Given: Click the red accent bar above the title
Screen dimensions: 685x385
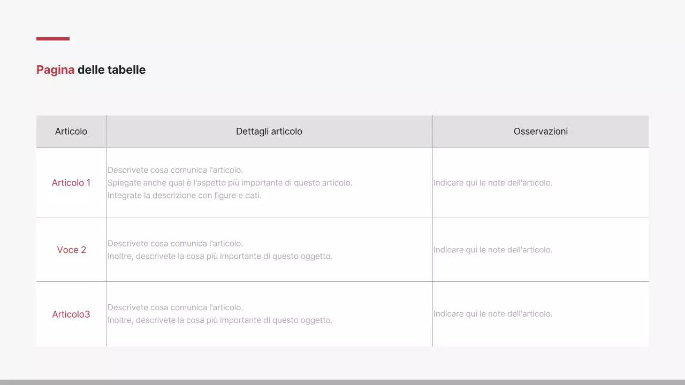Looking at the screenshot, I should click(53, 38).
